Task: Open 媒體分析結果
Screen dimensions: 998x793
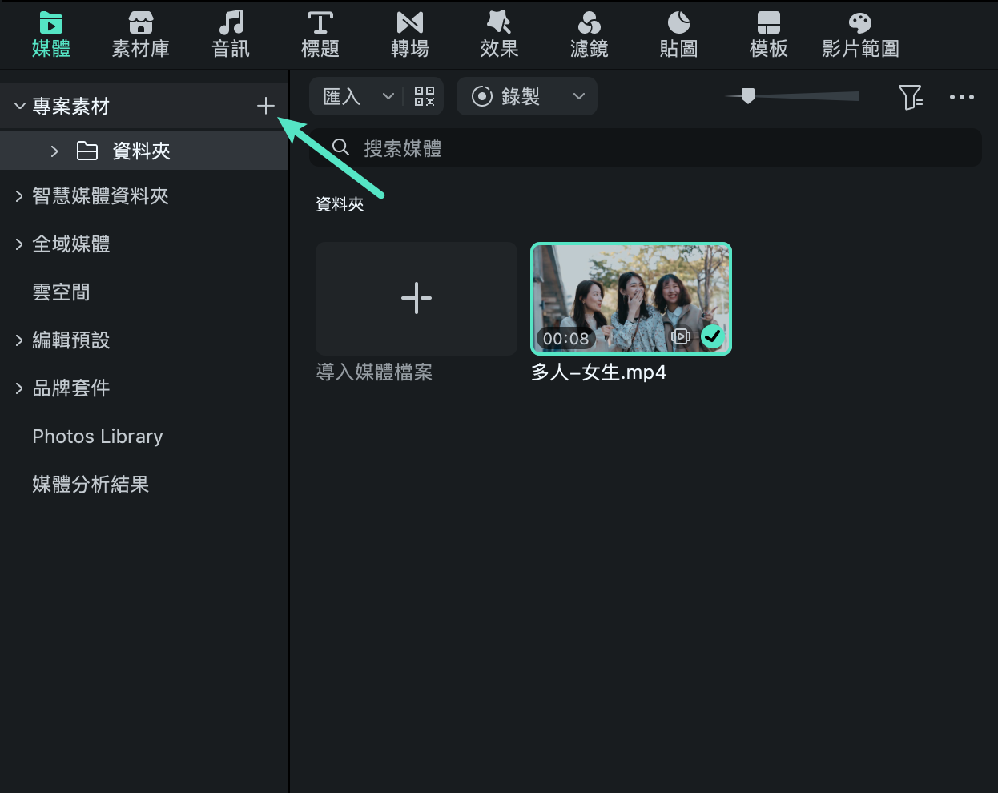Action: point(91,485)
